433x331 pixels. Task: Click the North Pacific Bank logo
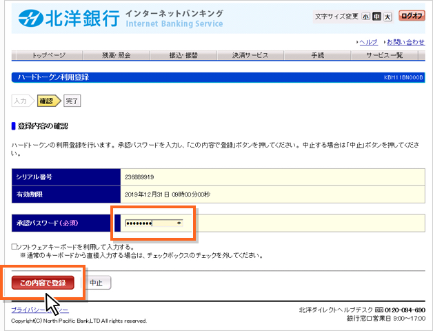coord(69,18)
